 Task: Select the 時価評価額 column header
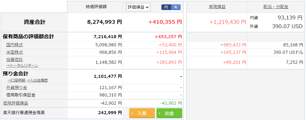tap(96, 7)
